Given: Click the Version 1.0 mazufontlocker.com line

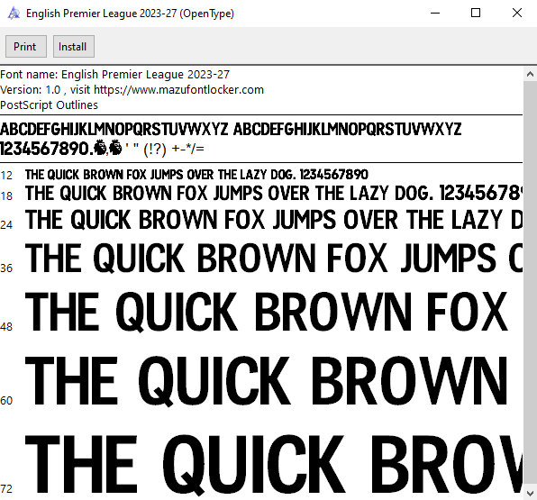Looking at the screenshot, I should (x=132, y=90).
